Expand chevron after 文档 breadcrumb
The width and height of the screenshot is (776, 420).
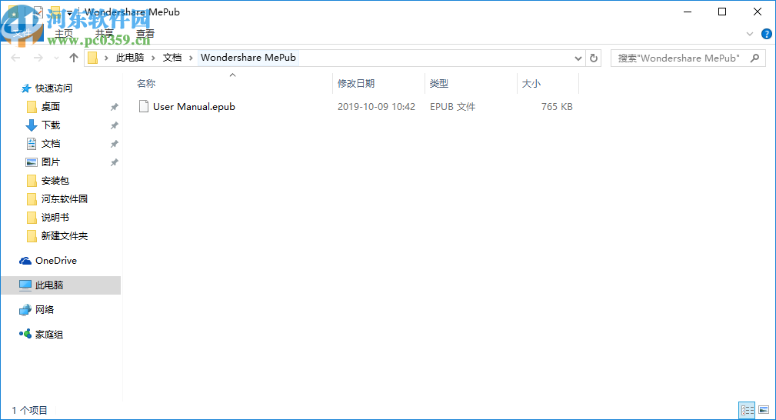click(191, 58)
